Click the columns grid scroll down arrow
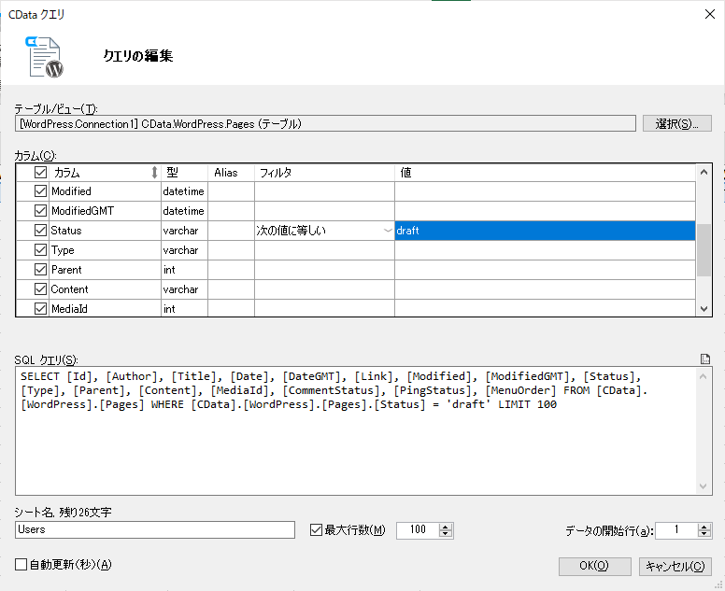Screen dimensions: 725x591 [704, 309]
